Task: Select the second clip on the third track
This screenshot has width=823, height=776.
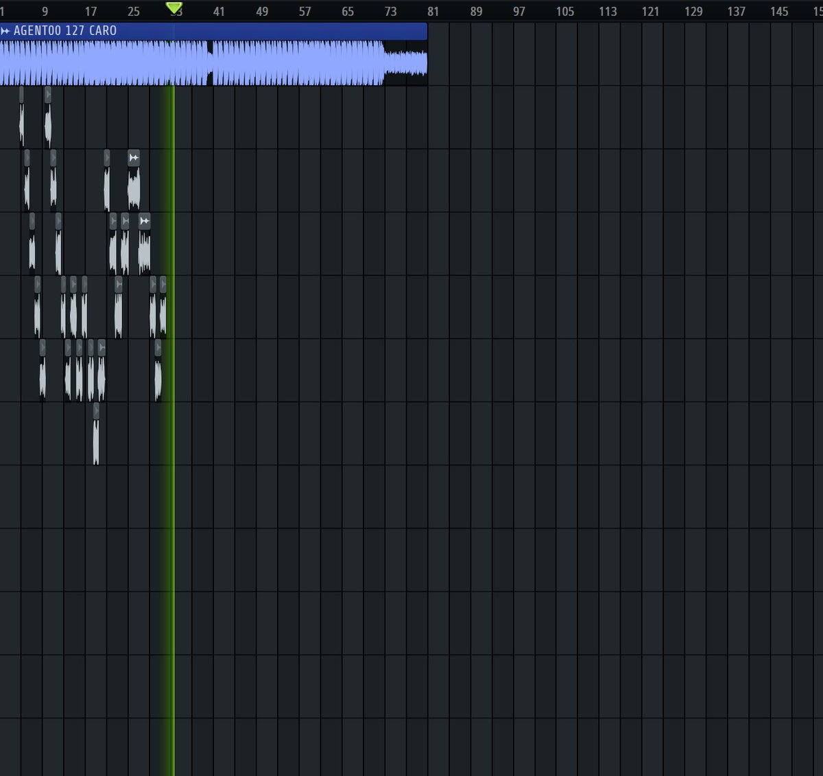Action: [53, 180]
